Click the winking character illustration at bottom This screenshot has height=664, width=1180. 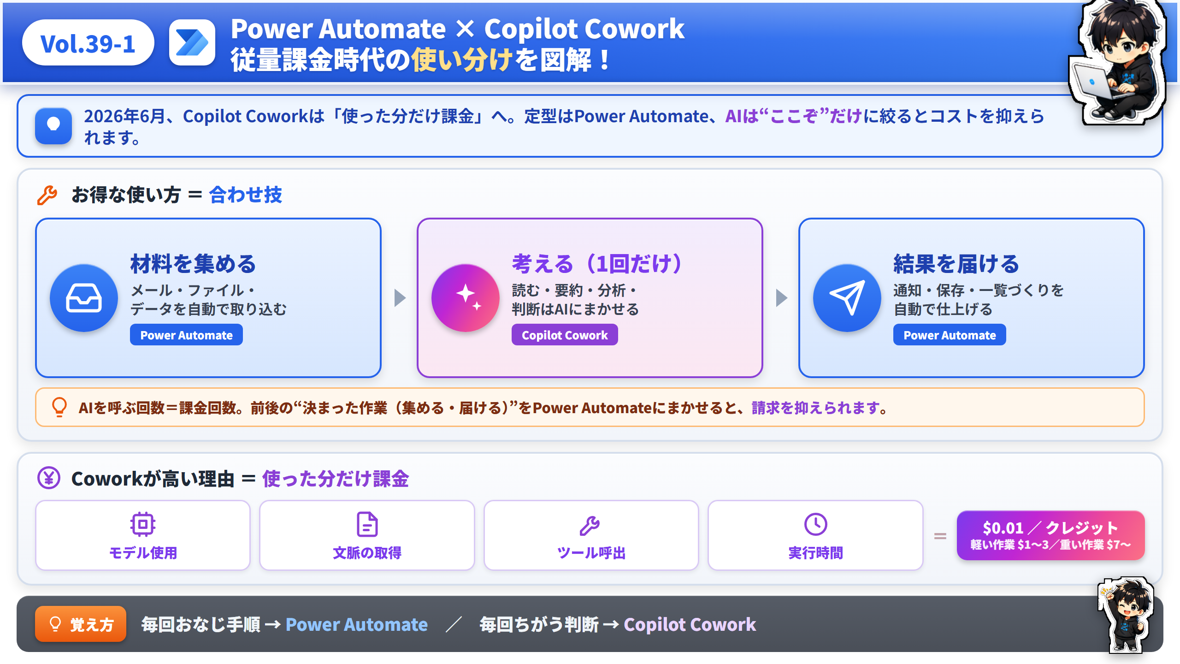pyautogui.click(x=1127, y=616)
